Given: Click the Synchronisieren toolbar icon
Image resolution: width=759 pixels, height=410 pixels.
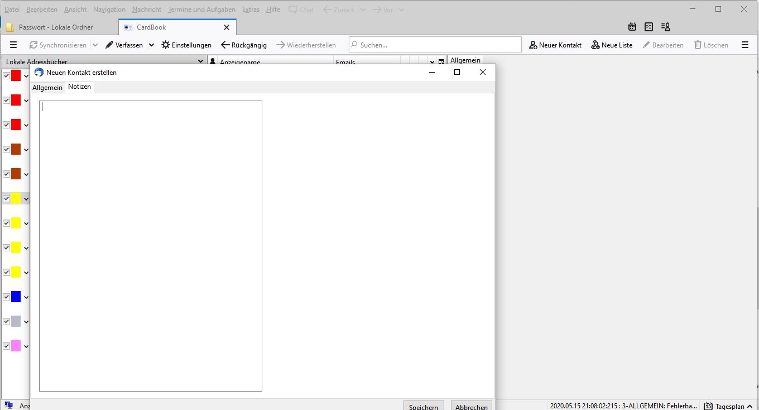Looking at the screenshot, I should click(33, 45).
